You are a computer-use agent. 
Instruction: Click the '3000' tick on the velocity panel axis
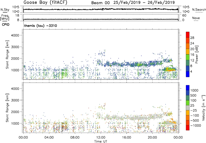point(15,100)
